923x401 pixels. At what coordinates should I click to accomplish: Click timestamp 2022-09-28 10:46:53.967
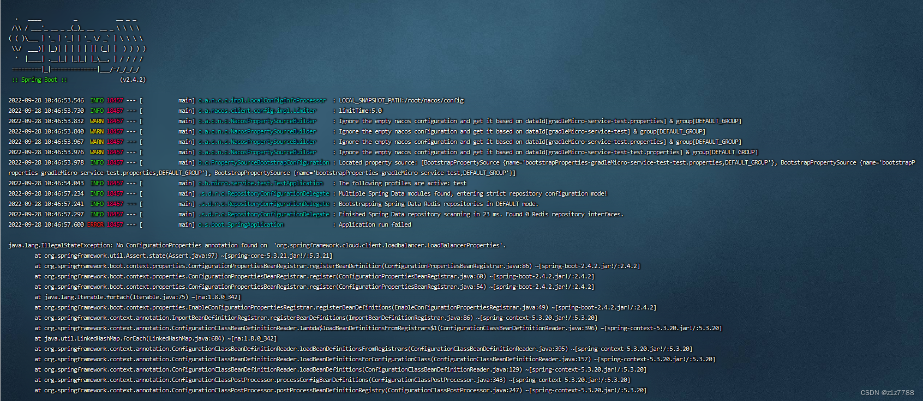(x=46, y=142)
